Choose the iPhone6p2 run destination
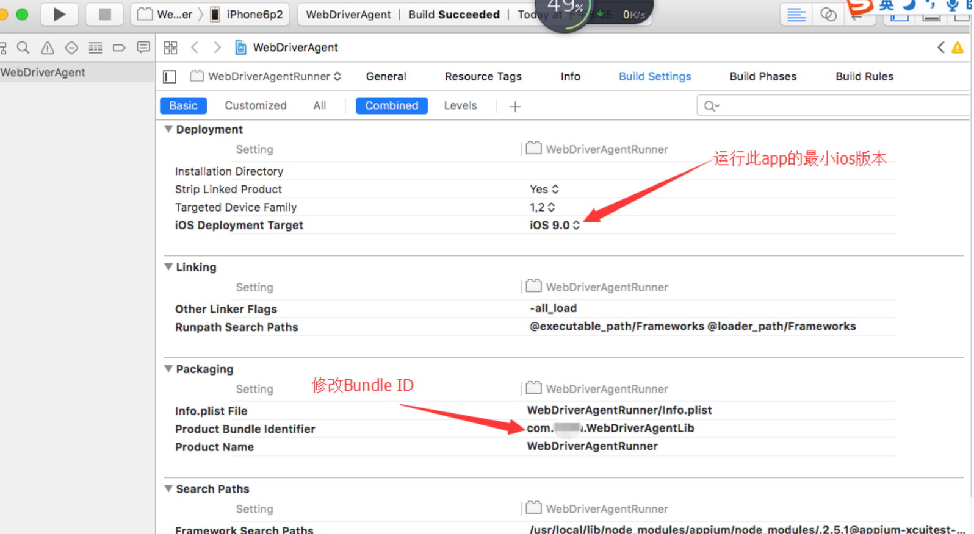This screenshot has width=974, height=534. coord(247,15)
